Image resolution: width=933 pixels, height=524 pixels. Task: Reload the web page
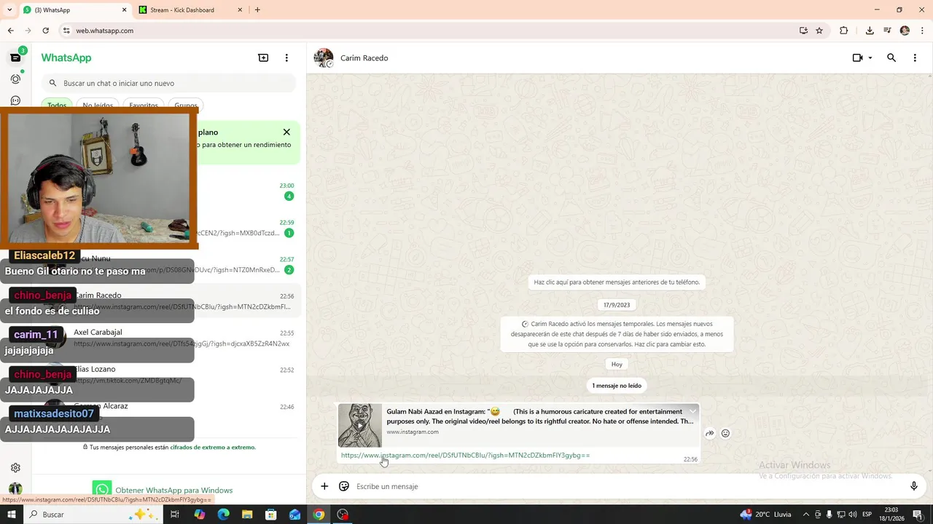pyautogui.click(x=45, y=31)
